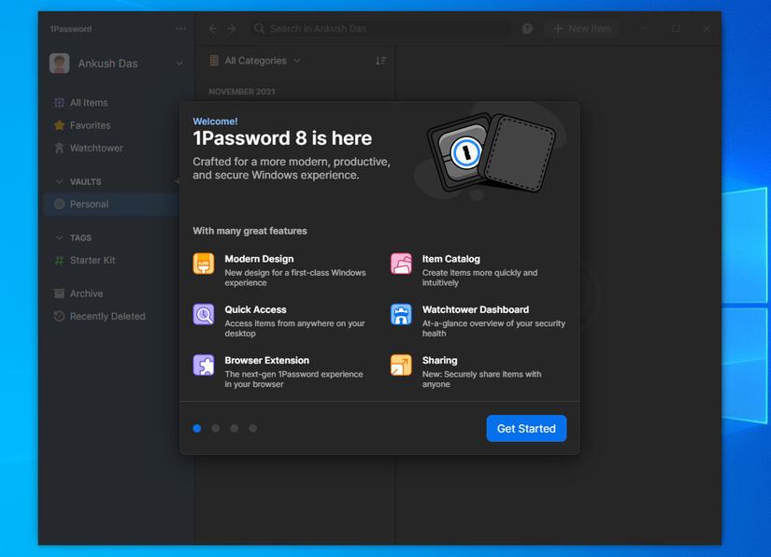The height and width of the screenshot is (557, 771).
Task: Click the Archive box icon
Action: click(60, 293)
